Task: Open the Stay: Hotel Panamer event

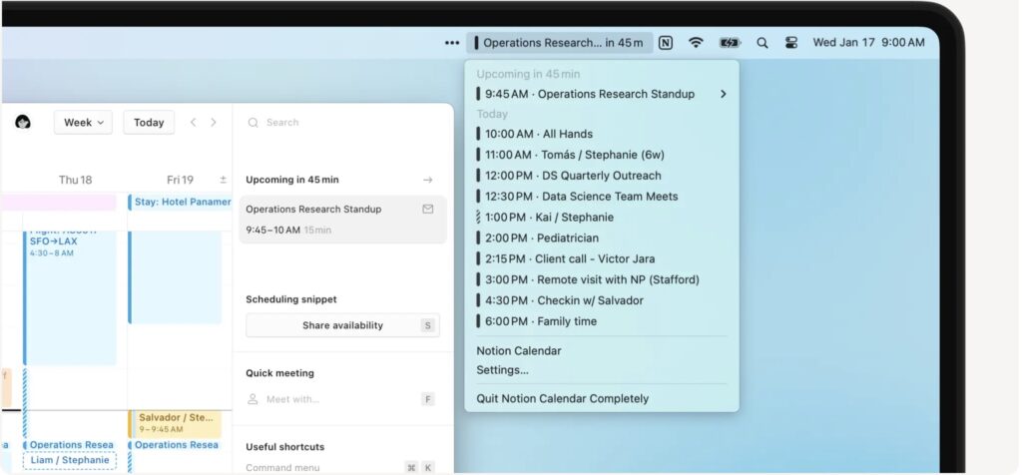Action: tap(180, 202)
